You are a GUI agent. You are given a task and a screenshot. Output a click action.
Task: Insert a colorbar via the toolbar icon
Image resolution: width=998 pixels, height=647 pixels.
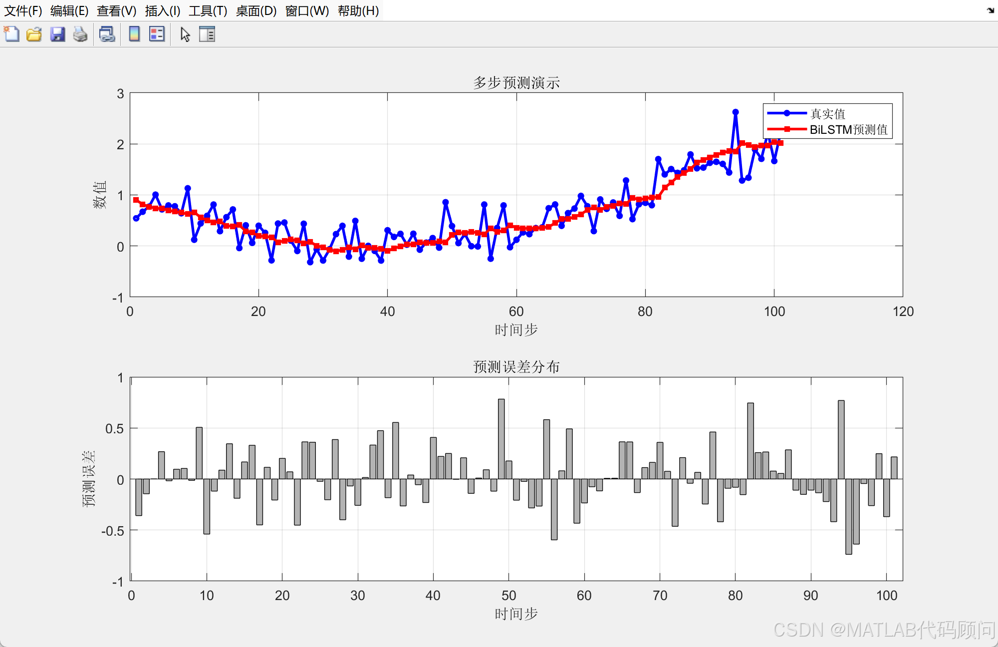click(134, 34)
